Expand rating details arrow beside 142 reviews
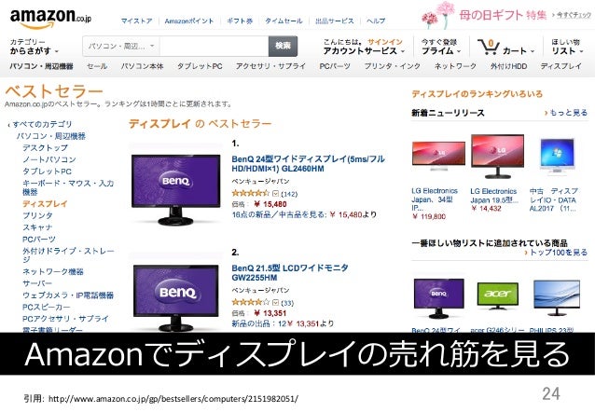Viewport: 595px width, 412px height. pyautogui.click(x=275, y=194)
